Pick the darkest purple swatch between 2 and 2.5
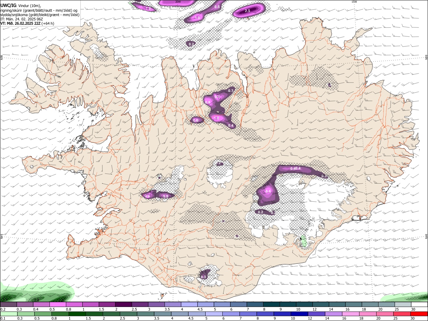 click(123, 305)
